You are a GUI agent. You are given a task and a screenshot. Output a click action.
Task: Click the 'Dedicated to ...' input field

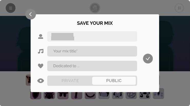tap(92, 66)
